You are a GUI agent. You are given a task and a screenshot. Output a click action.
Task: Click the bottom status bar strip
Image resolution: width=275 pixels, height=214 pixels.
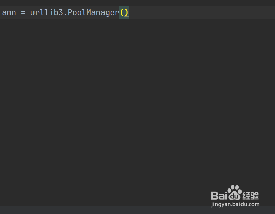[137, 210]
